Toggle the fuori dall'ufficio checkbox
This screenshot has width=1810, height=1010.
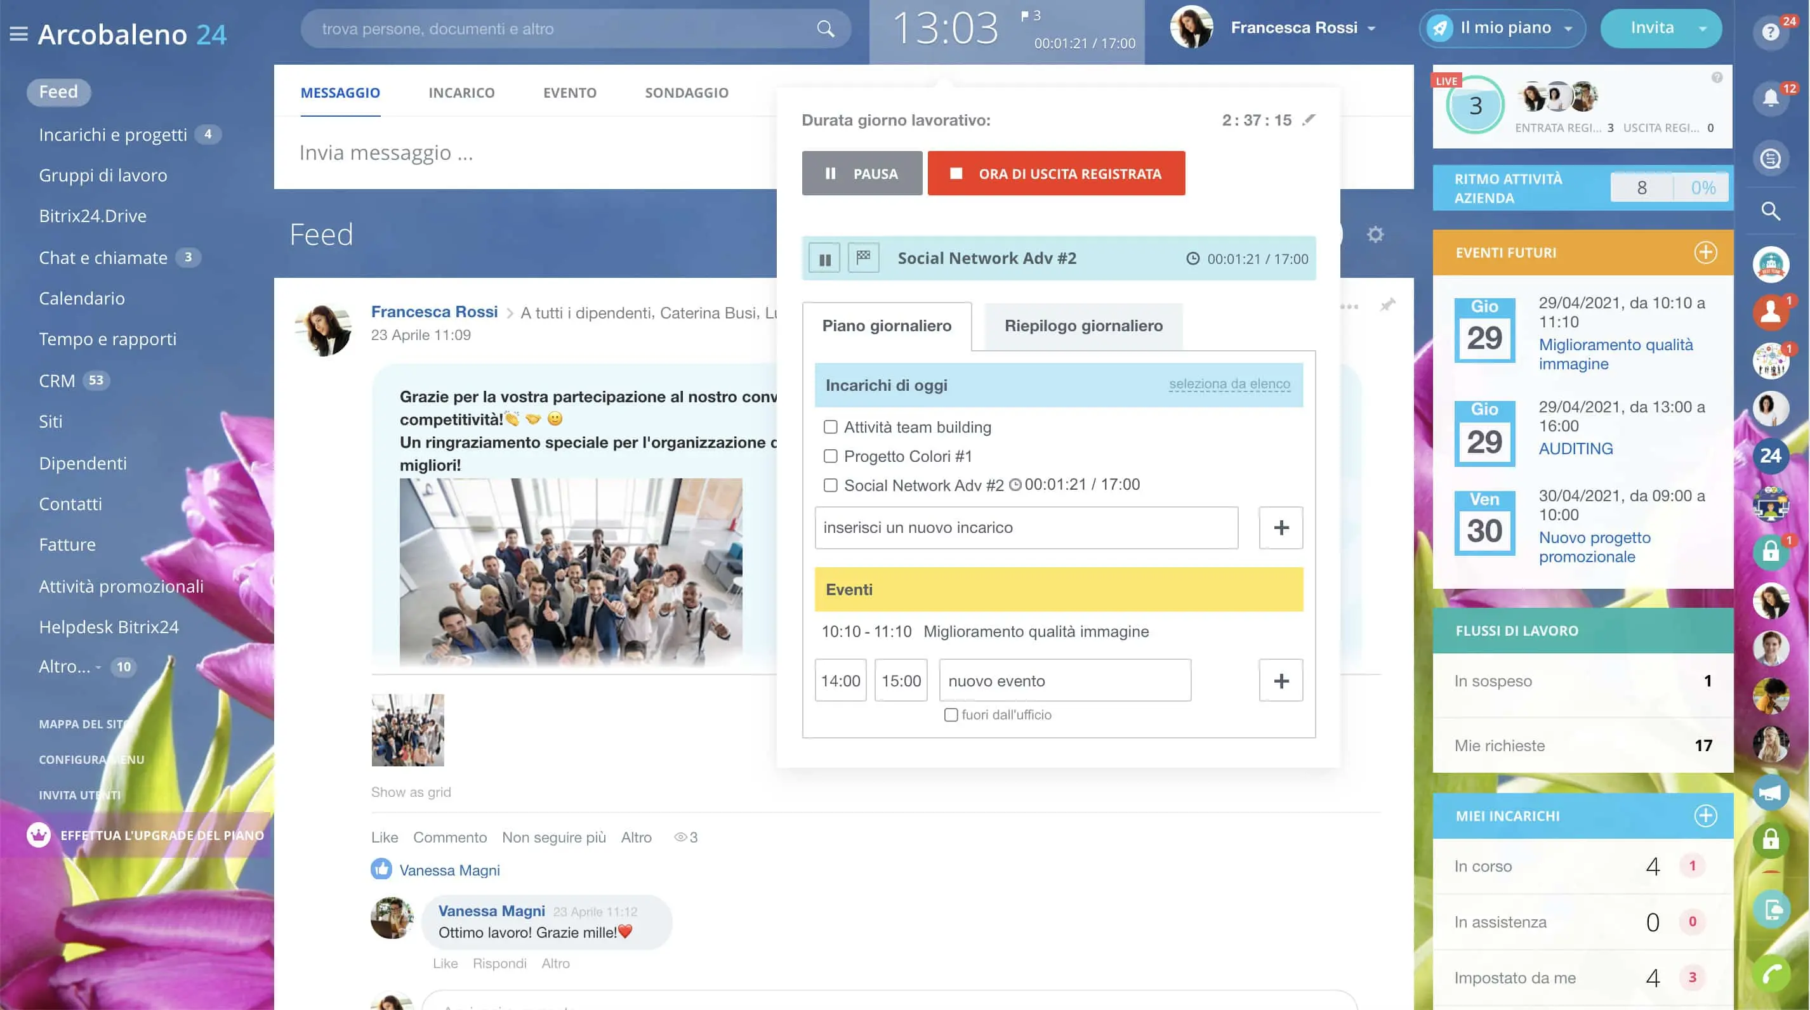951,715
